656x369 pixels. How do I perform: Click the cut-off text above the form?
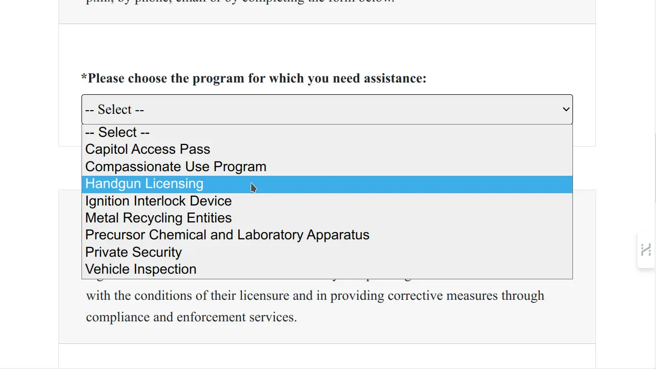pyautogui.click(x=240, y=2)
